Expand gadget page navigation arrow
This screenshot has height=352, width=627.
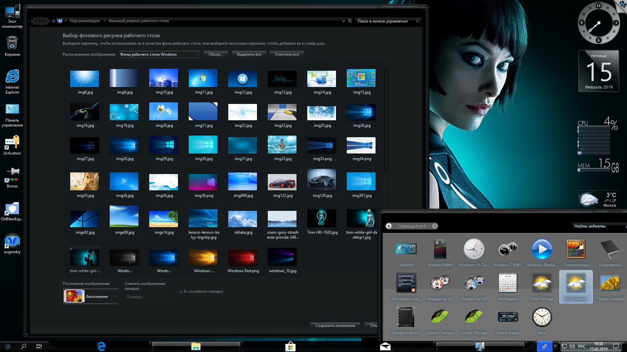click(435, 226)
